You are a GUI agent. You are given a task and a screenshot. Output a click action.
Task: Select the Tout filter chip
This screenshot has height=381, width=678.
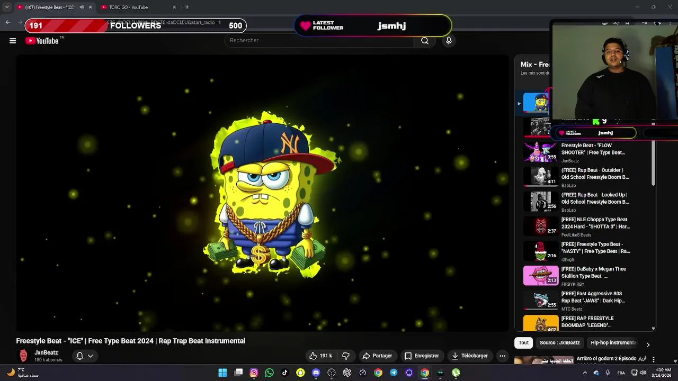pos(523,343)
